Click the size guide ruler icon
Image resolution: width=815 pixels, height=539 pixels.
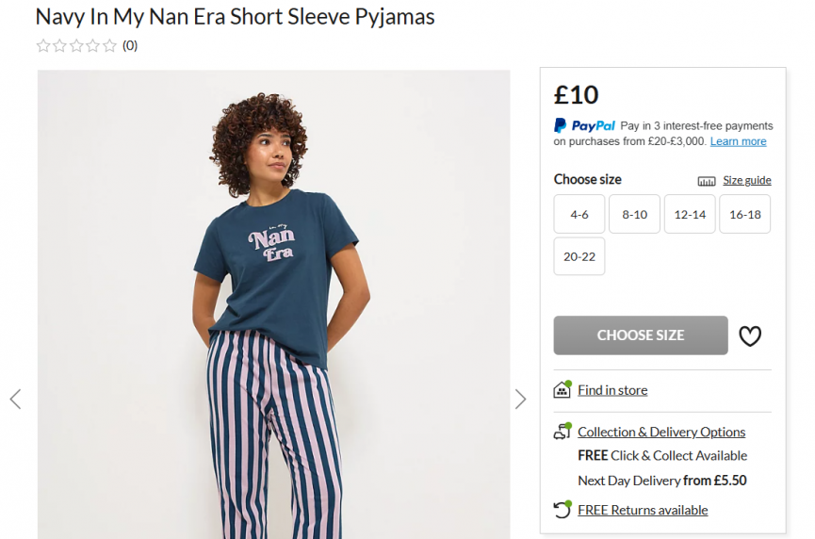tap(706, 181)
